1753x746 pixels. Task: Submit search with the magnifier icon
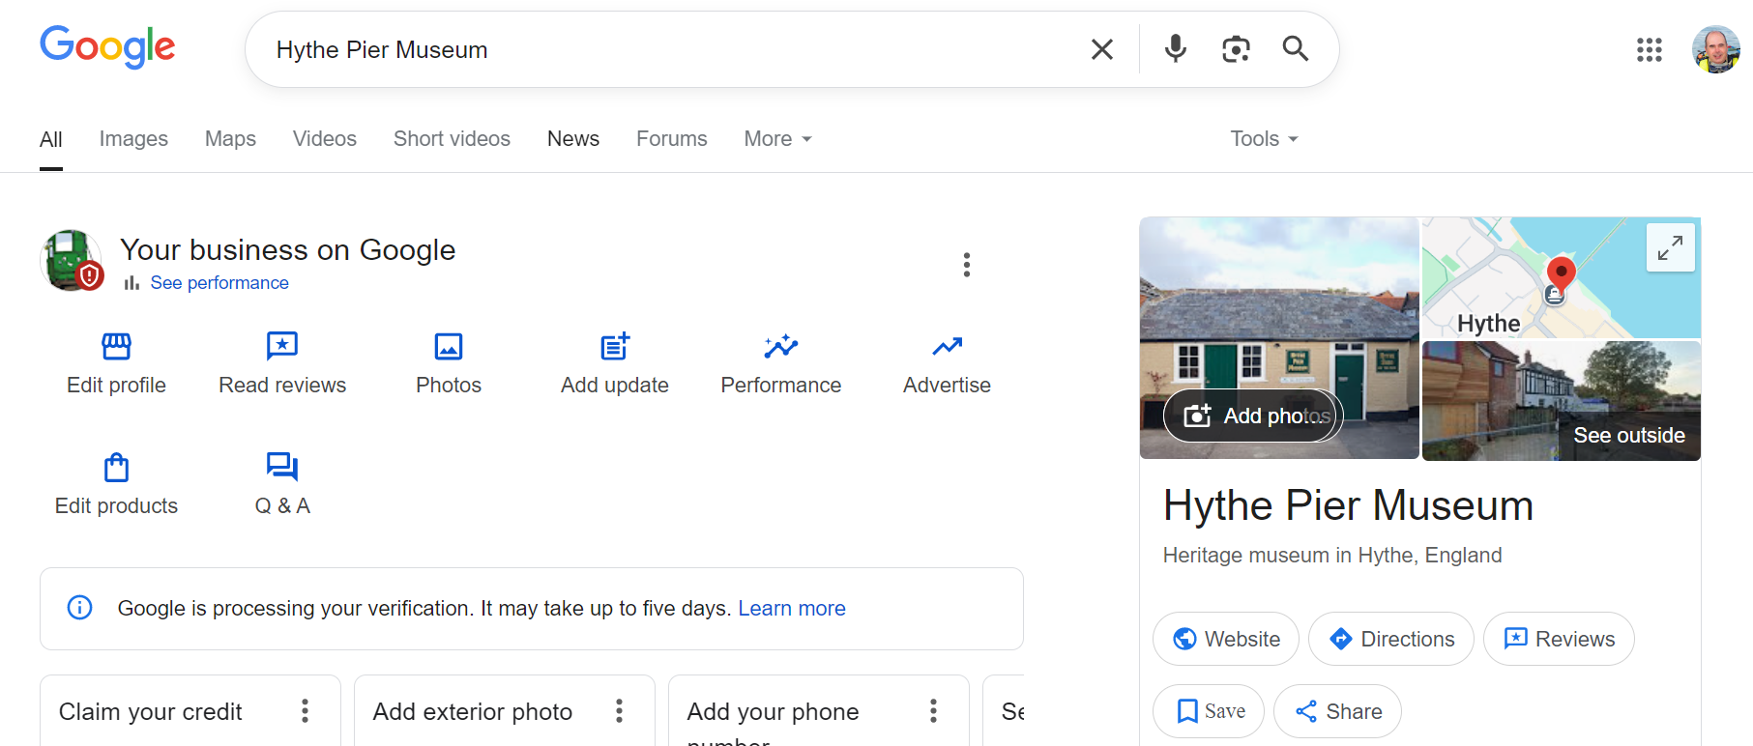point(1296,49)
